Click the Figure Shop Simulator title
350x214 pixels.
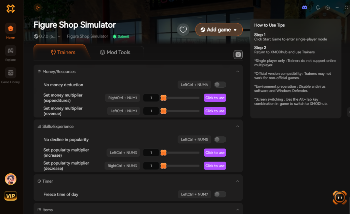pos(75,25)
